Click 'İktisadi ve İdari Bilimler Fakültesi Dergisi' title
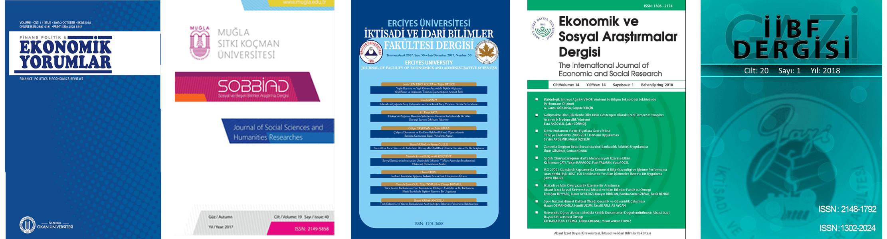 tap(429, 39)
